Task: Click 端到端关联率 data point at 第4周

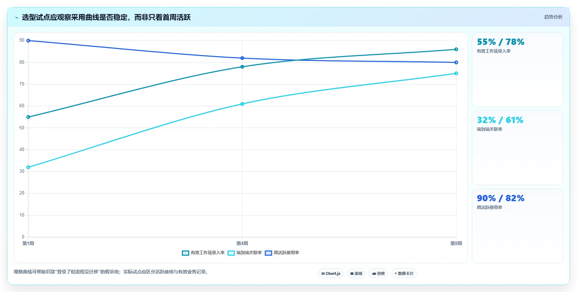Action: (242, 104)
